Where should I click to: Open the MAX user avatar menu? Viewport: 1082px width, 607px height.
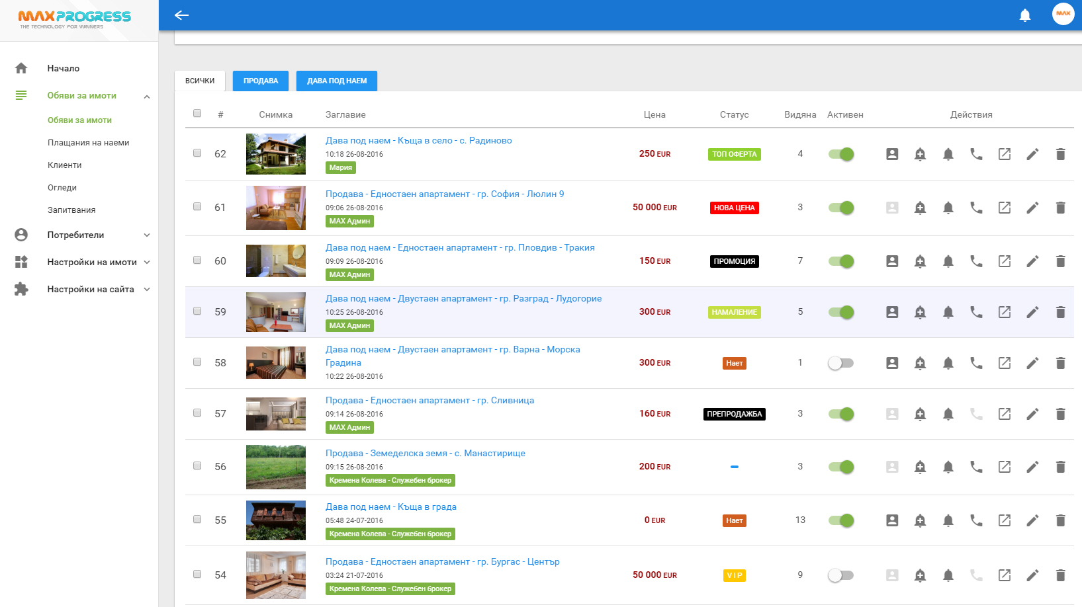point(1063,14)
